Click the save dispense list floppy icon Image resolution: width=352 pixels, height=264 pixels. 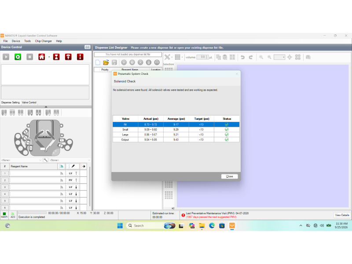pos(114,62)
